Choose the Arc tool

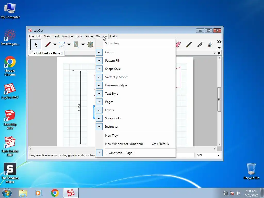[x=62, y=45]
